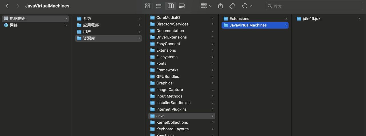This screenshot has width=366, height=136.
Task: Select 电脑磁盘 in the first column
Action: pos(18,19)
